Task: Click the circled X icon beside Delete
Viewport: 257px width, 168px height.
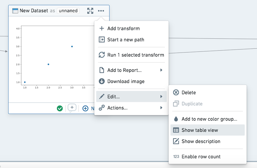Action: point(176,92)
